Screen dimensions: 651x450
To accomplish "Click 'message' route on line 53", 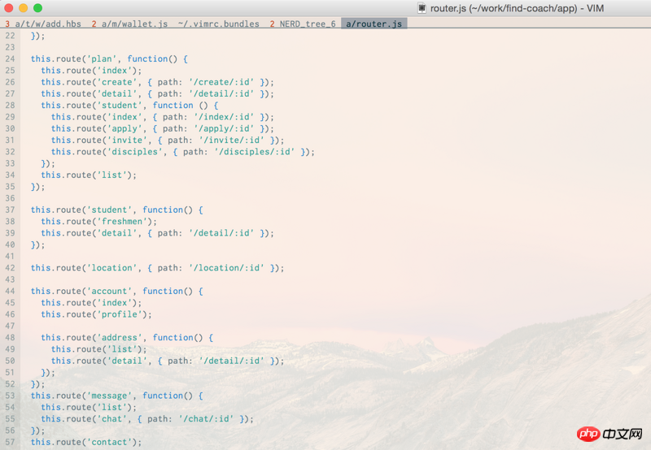I will [x=110, y=396].
